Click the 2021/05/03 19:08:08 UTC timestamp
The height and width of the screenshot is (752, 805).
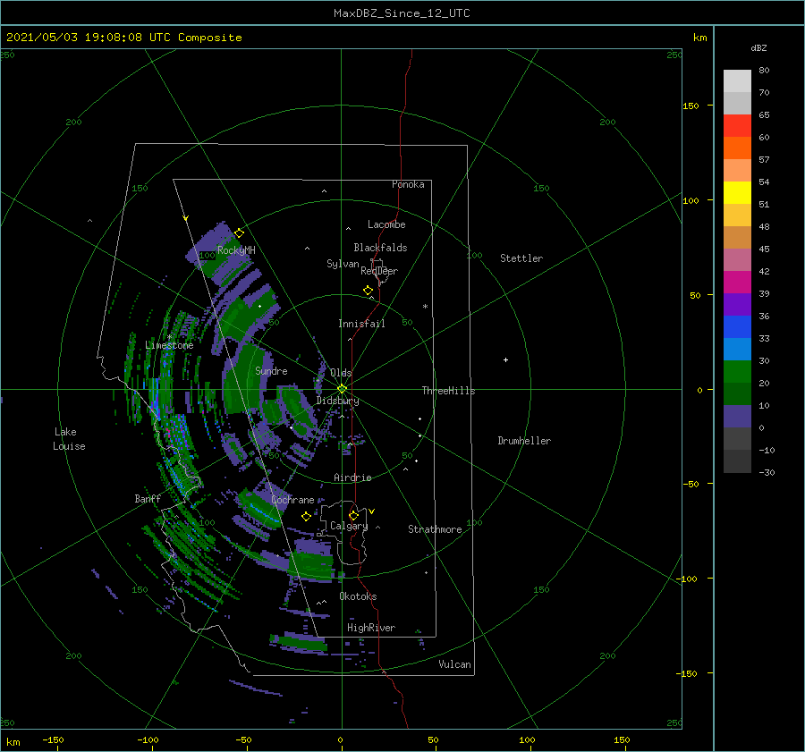(x=89, y=38)
